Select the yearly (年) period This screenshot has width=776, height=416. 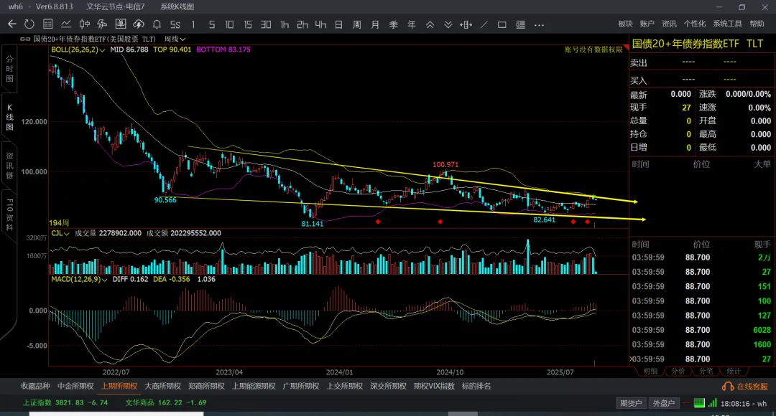[411, 24]
